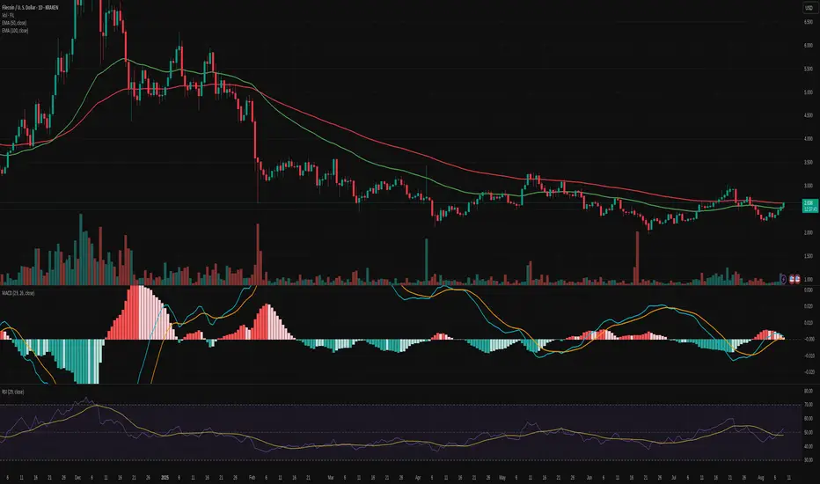This screenshot has width=820, height=484.
Task: Click the Jun label on the time axis
Action: (589, 478)
